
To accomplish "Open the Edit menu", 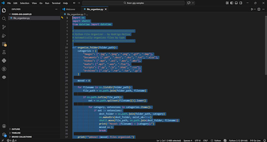I will tap(15, 3).
